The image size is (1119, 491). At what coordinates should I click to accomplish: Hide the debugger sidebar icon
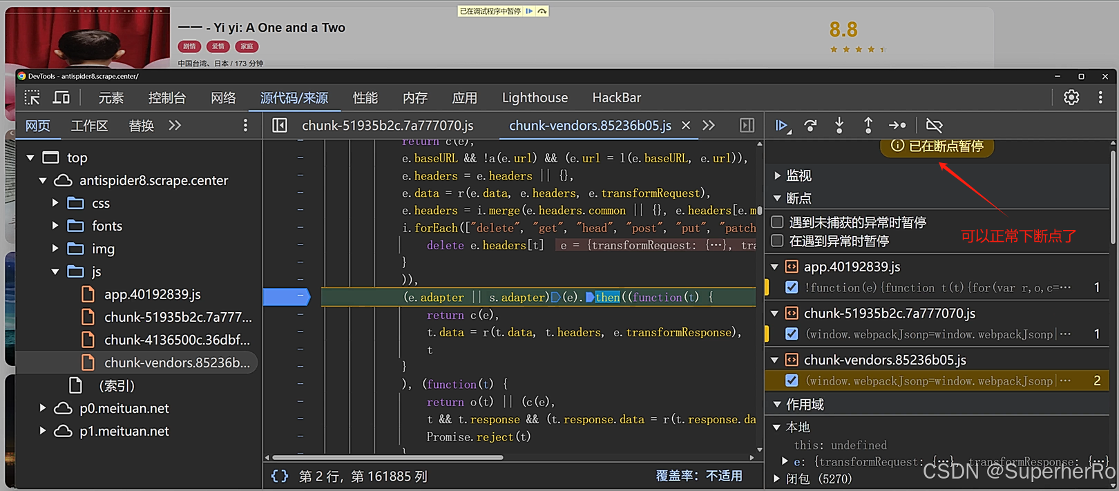tap(747, 125)
